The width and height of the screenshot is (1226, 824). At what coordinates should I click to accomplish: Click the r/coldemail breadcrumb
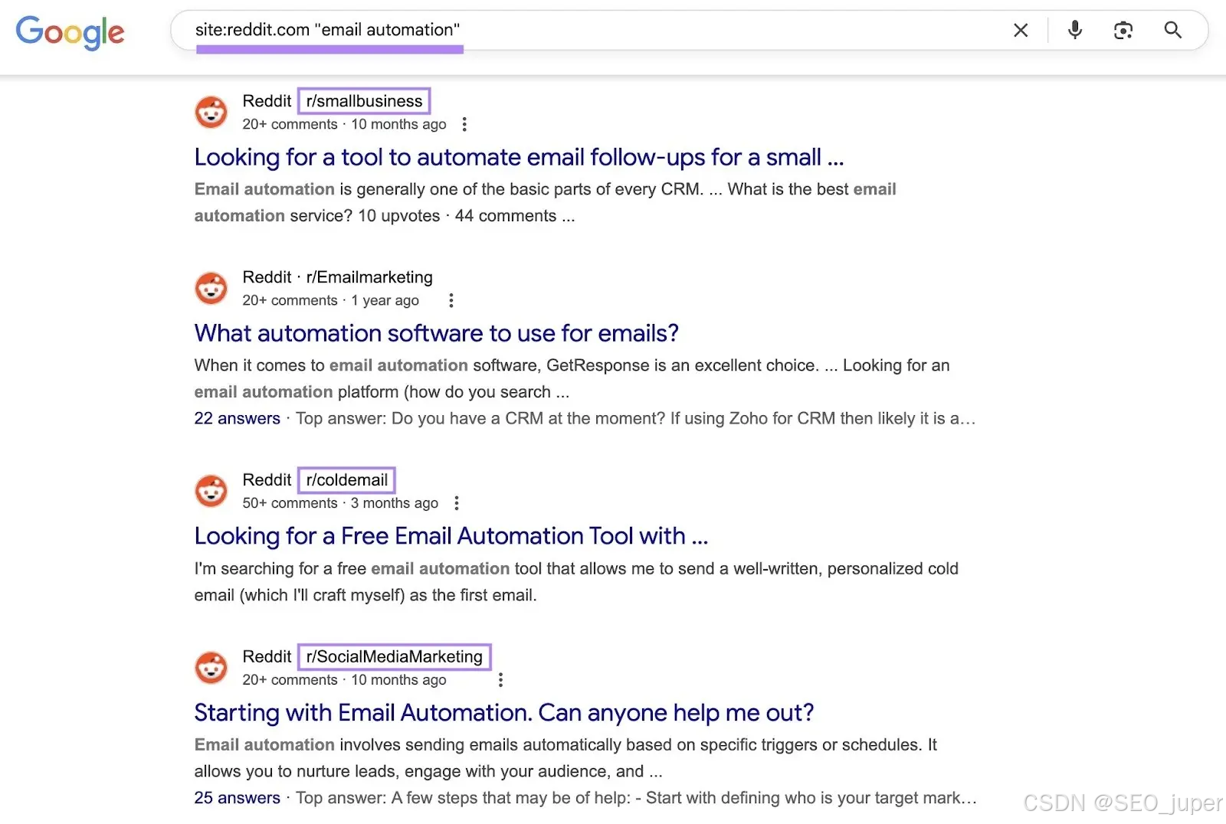(347, 480)
